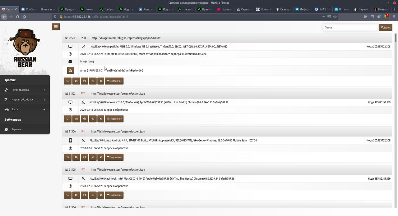398x216 pixels.
Task: Click the № 91503 request number
Action: pos(70,94)
